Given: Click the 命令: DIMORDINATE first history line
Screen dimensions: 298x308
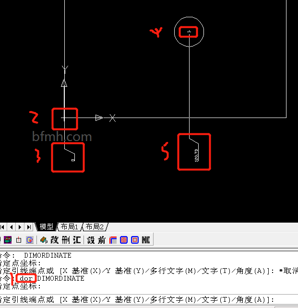Looking at the screenshot, I should tap(36, 255).
